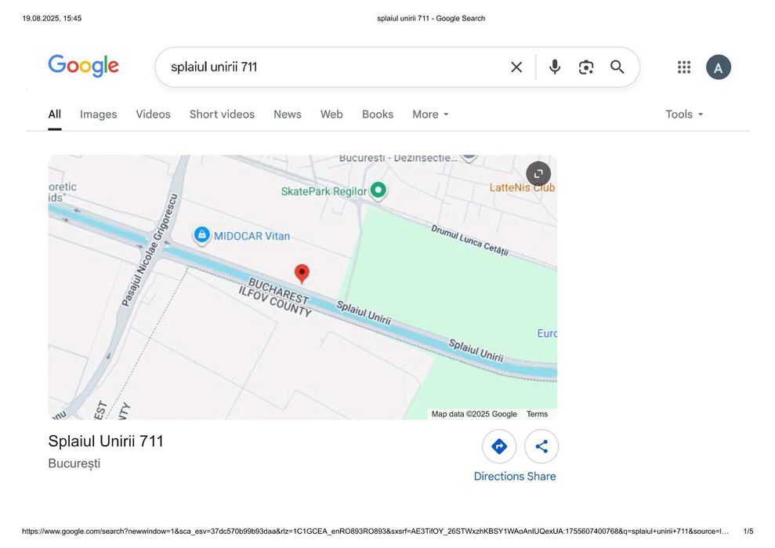The image size is (775, 548).
Task: Open search by image camera icon
Action: point(585,67)
